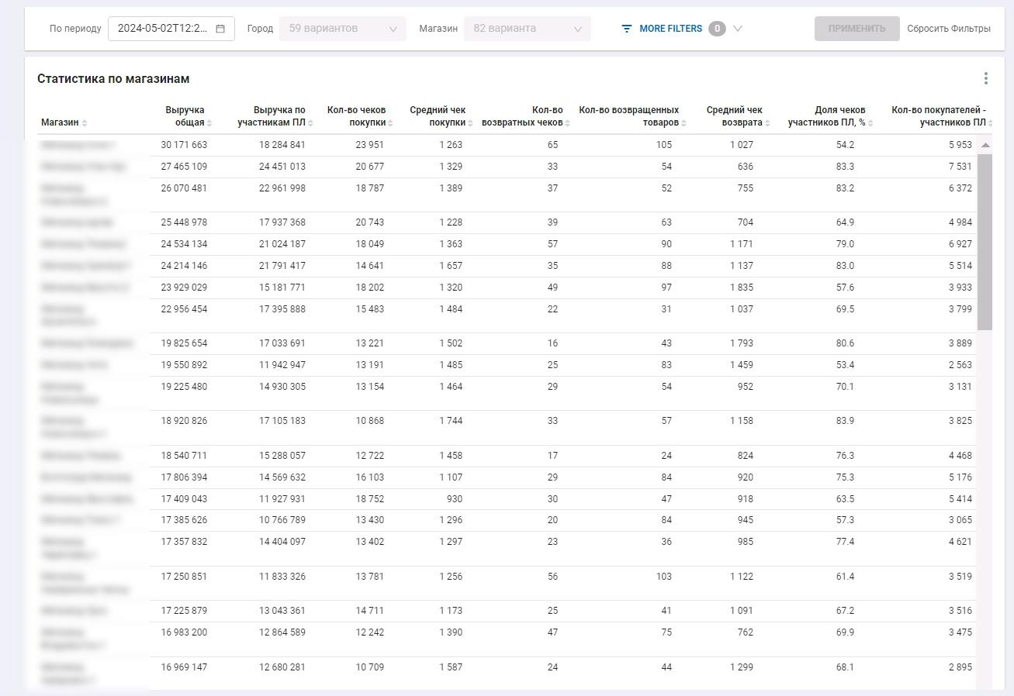Select cell with revenue 19 225 480

point(184,387)
